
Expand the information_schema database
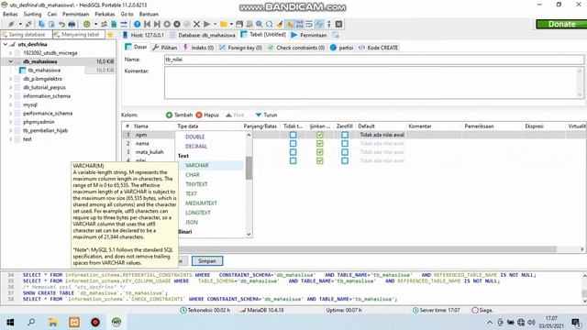coord(10,96)
